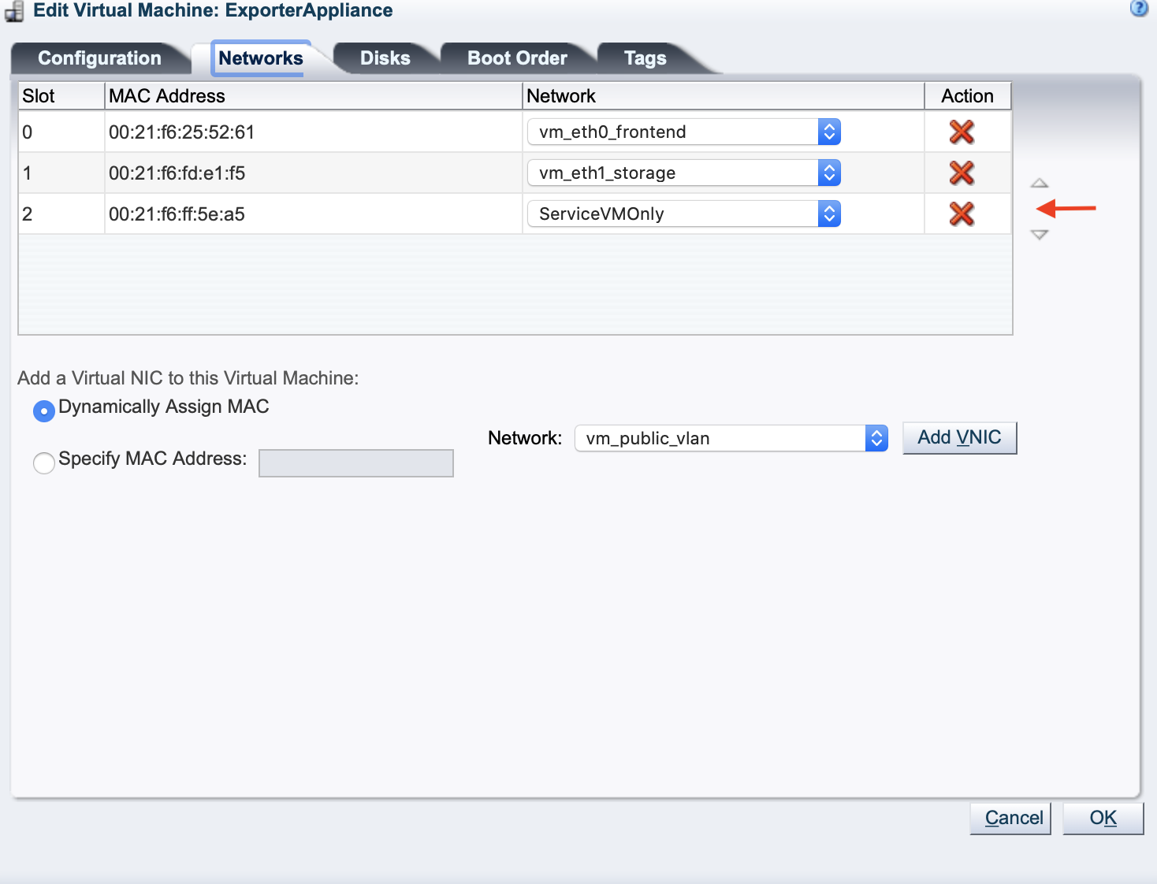Switch to the Disks tab

(385, 58)
